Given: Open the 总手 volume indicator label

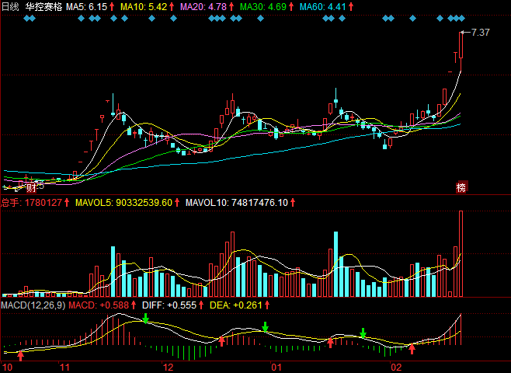Looking at the screenshot, I should tap(10, 203).
